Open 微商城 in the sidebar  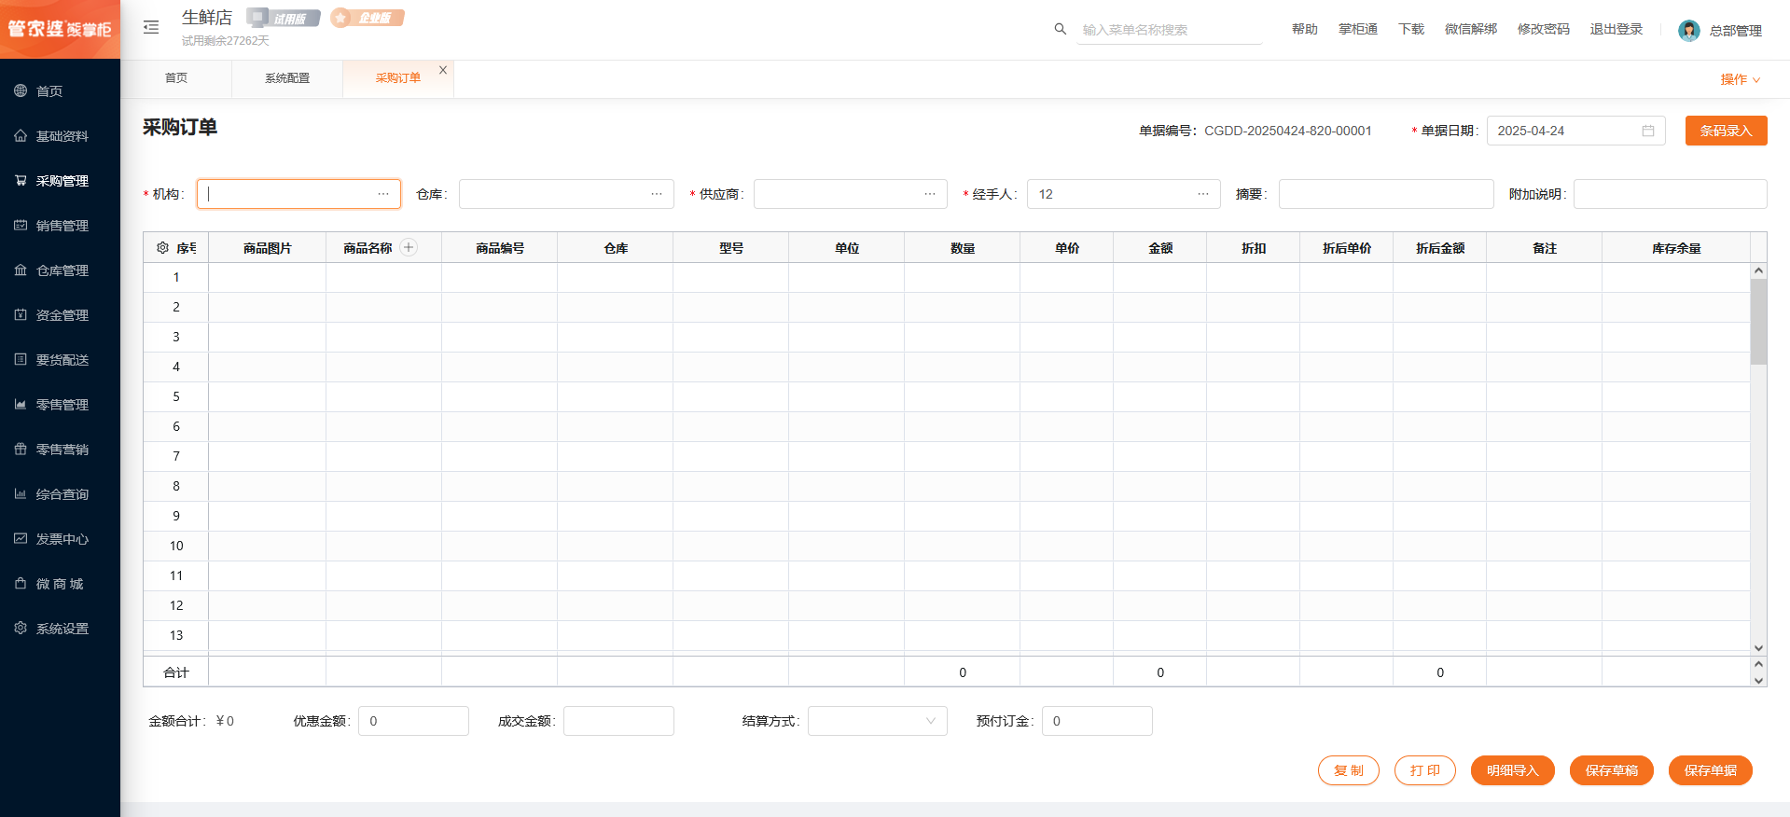click(60, 584)
